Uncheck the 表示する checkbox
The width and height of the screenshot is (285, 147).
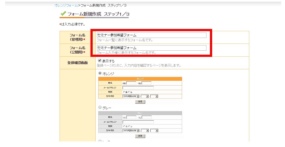pyautogui.click(x=100, y=61)
